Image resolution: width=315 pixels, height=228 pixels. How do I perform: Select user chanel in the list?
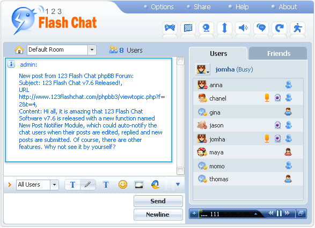tap(248, 98)
